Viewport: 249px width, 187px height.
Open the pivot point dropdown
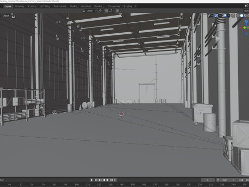[101, 11]
